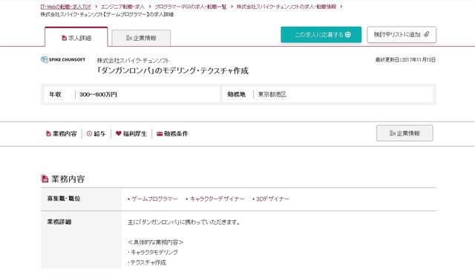Click the 業務詳細 row label

click(x=59, y=222)
